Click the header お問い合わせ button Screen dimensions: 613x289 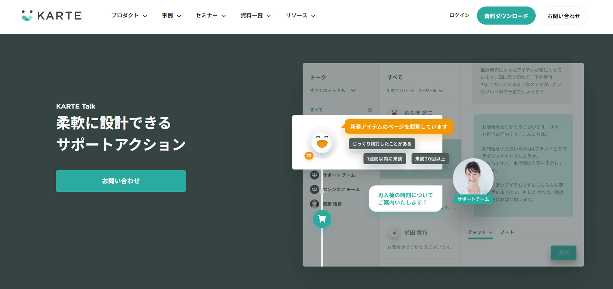click(564, 16)
